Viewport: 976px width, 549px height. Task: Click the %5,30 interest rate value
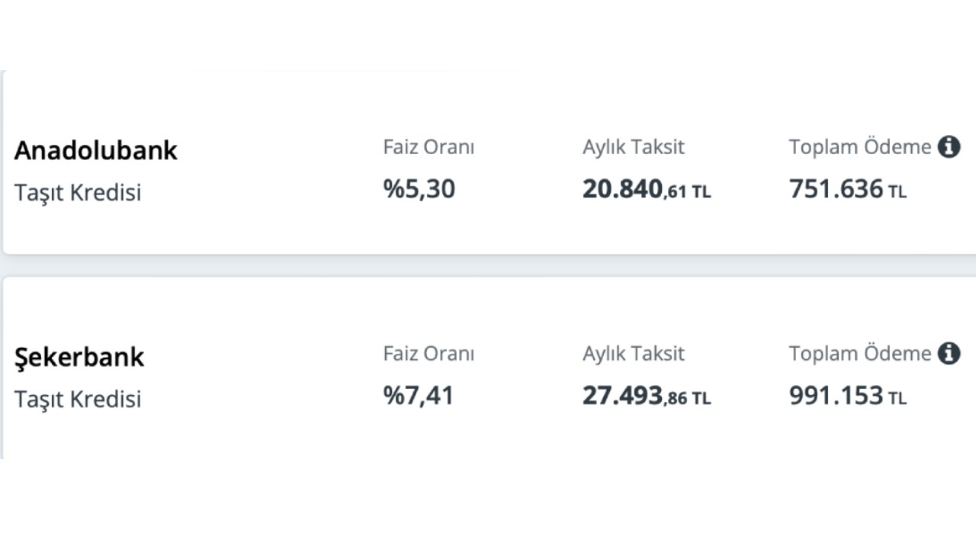pyautogui.click(x=419, y=189)
